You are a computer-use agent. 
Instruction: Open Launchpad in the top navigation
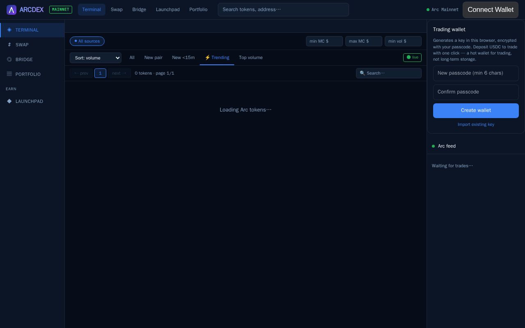pos(168,9)
